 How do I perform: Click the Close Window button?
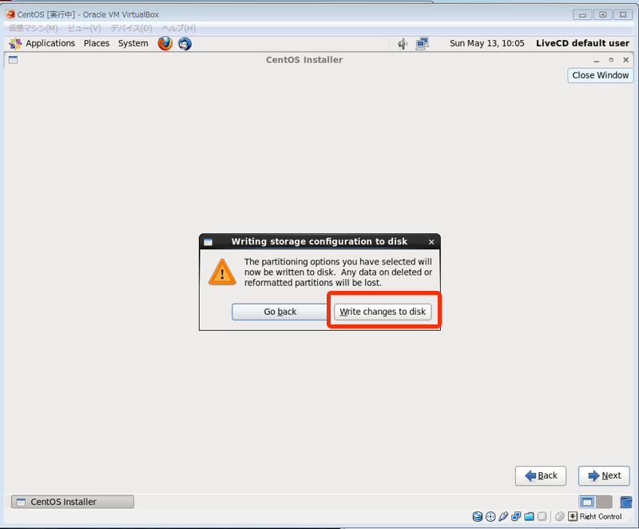pos(601,75)
